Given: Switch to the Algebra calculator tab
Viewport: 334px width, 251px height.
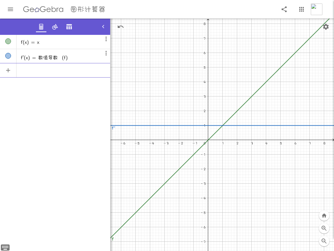Looking at the screenshot, I should click(x=41, y=27).
